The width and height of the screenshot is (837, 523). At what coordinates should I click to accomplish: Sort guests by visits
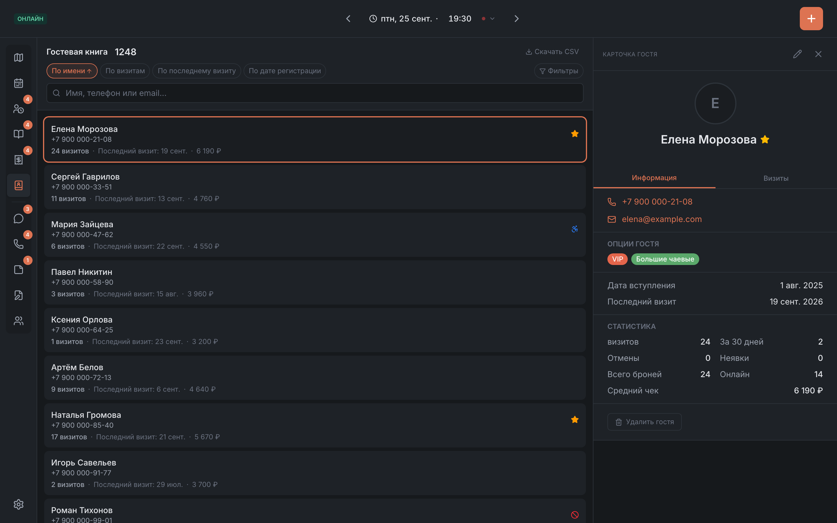125,71
